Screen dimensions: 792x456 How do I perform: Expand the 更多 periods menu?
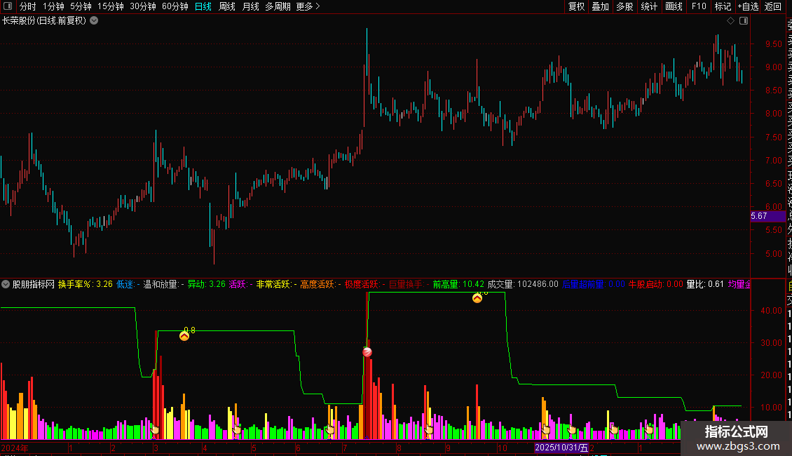point(308,6)
